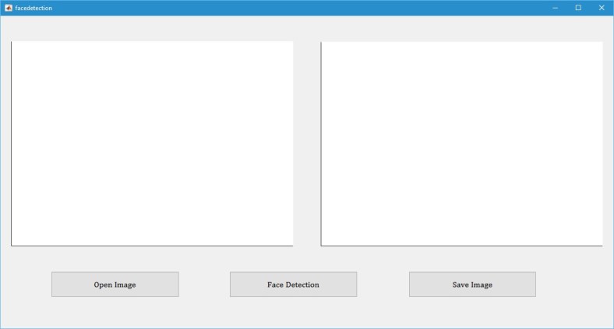Click the gray gap between the two axes
The width and height of the screenshot is (614, 329).
(x=307, y=143)
